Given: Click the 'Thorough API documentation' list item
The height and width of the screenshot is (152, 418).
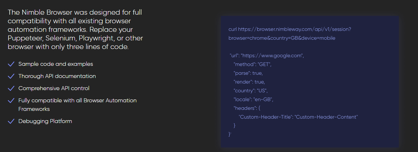Looking at the screenshot, I should [57, 76].
